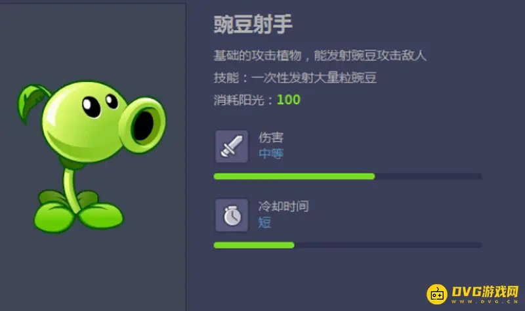
Task: Click the Peashooter's eyes
Action: click(100, 105)
